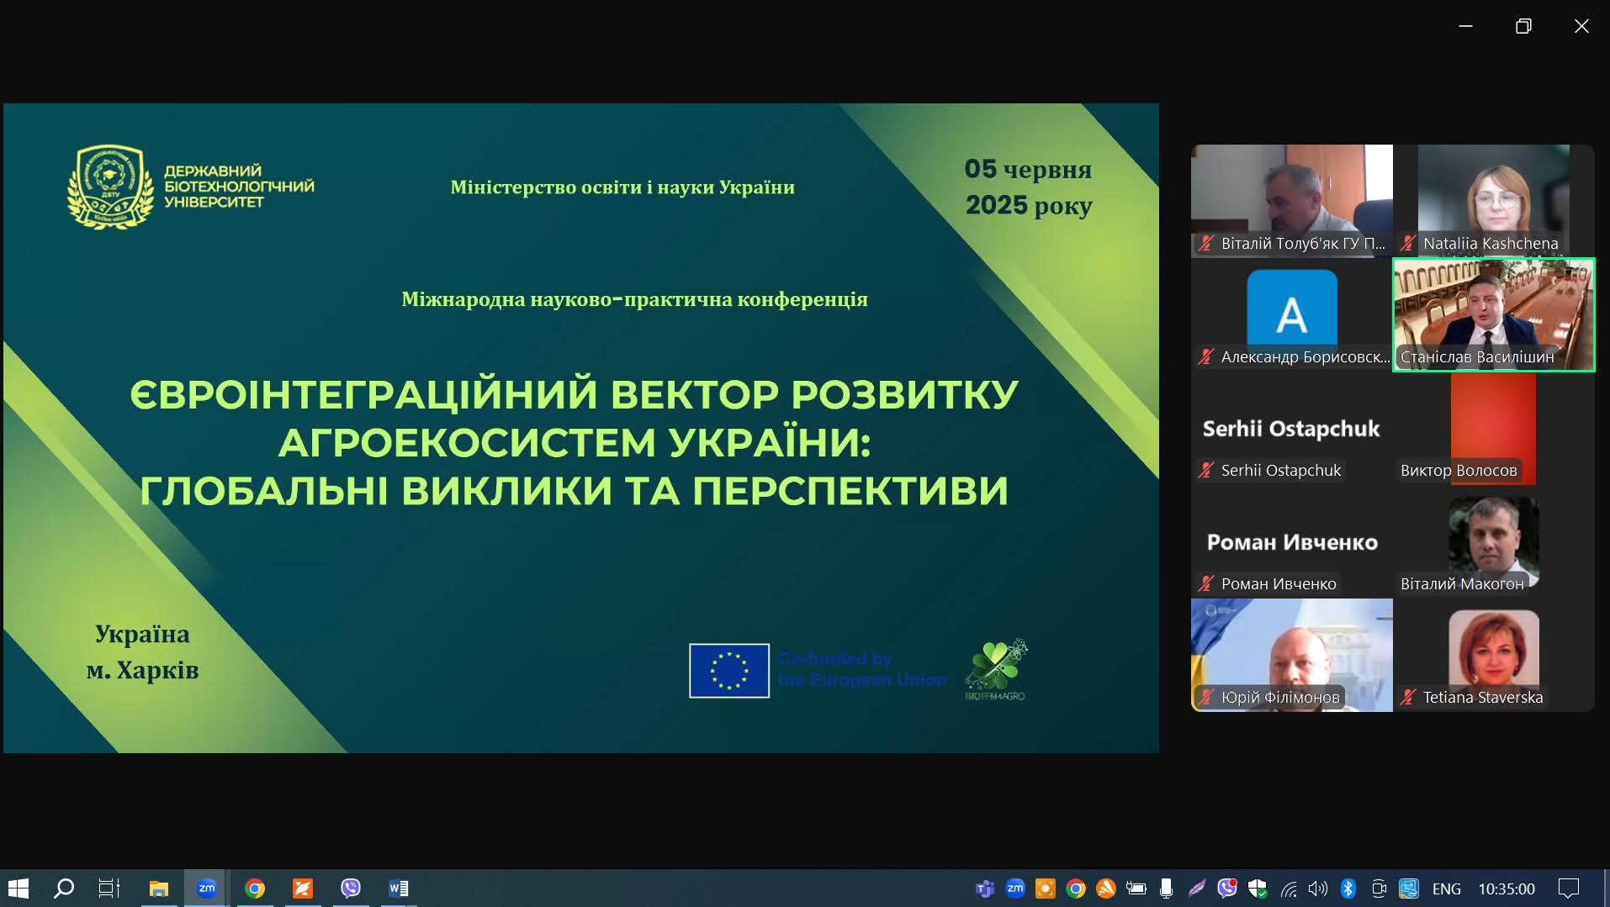Open Bluetooth settings from system tray

1348,889
